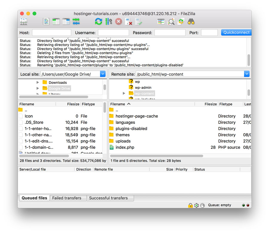Cancel current operation red X icon
269x233 pixels.
click(x=119, y=22)
